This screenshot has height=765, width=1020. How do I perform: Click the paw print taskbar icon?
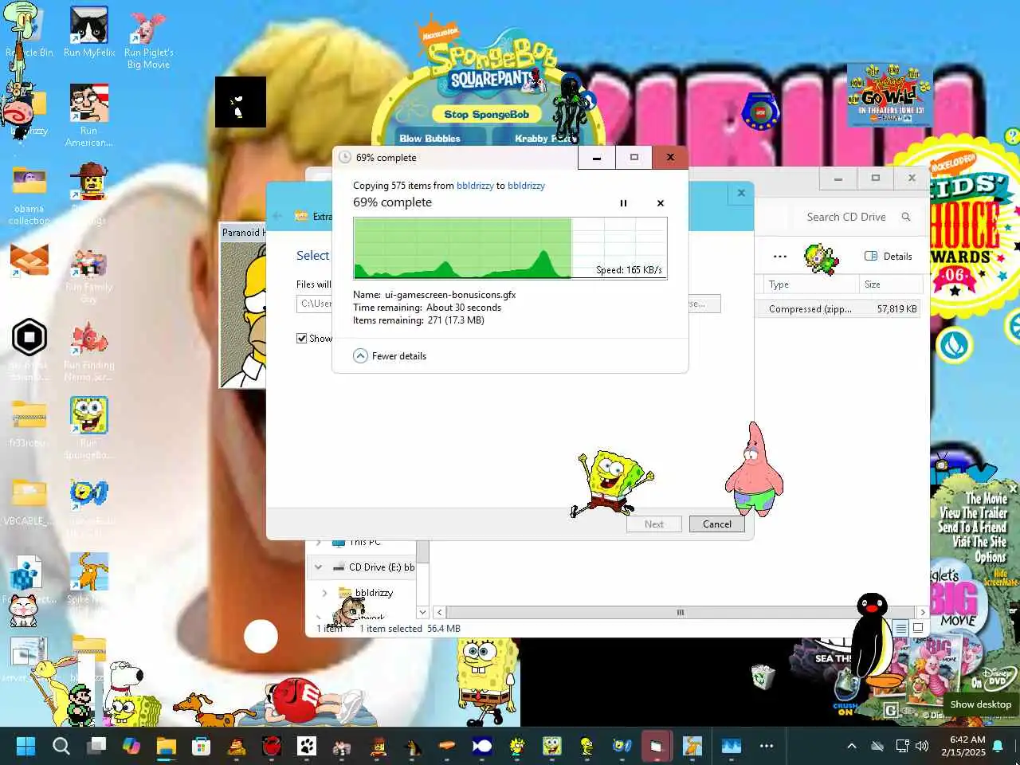[307, 746]
